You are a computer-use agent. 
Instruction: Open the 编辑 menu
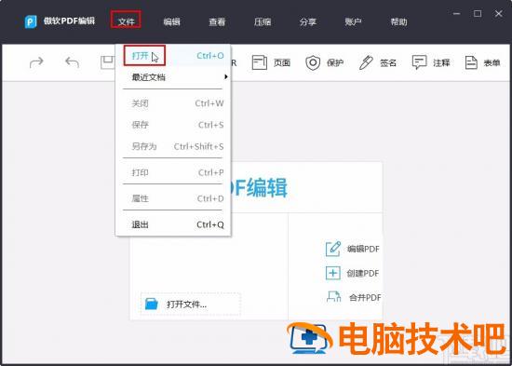pyautogui.click(x=172, y=22)
